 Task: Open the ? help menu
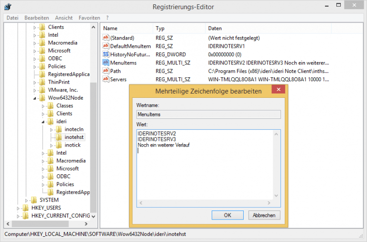click(107, 18)
